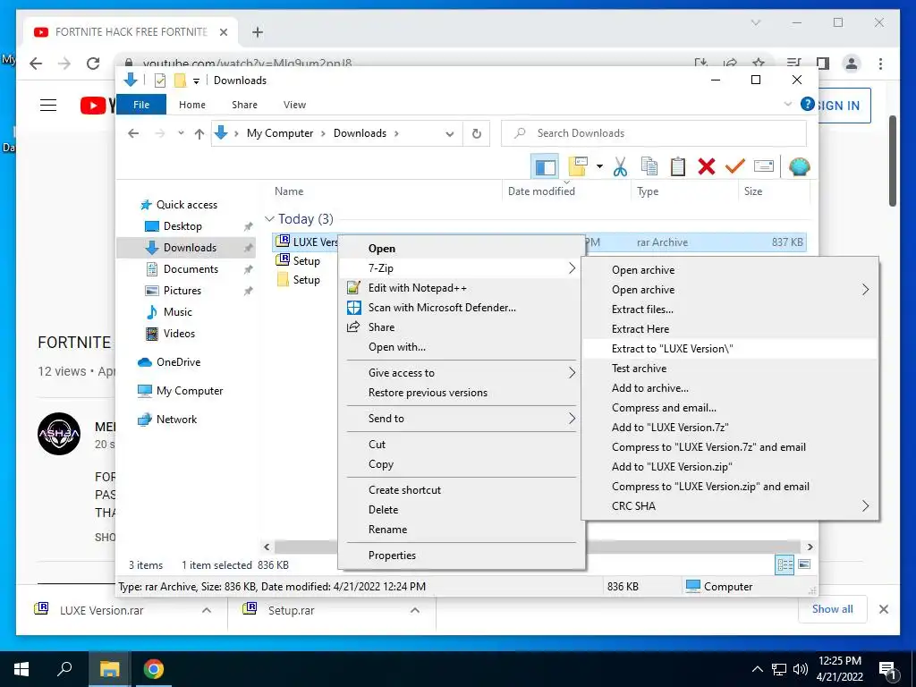Open the Setup.rar download options arrow
Screen dimensions: 916x687
[x=415, y=610]
